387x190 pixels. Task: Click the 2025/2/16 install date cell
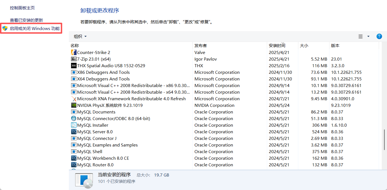coord(279,66)
